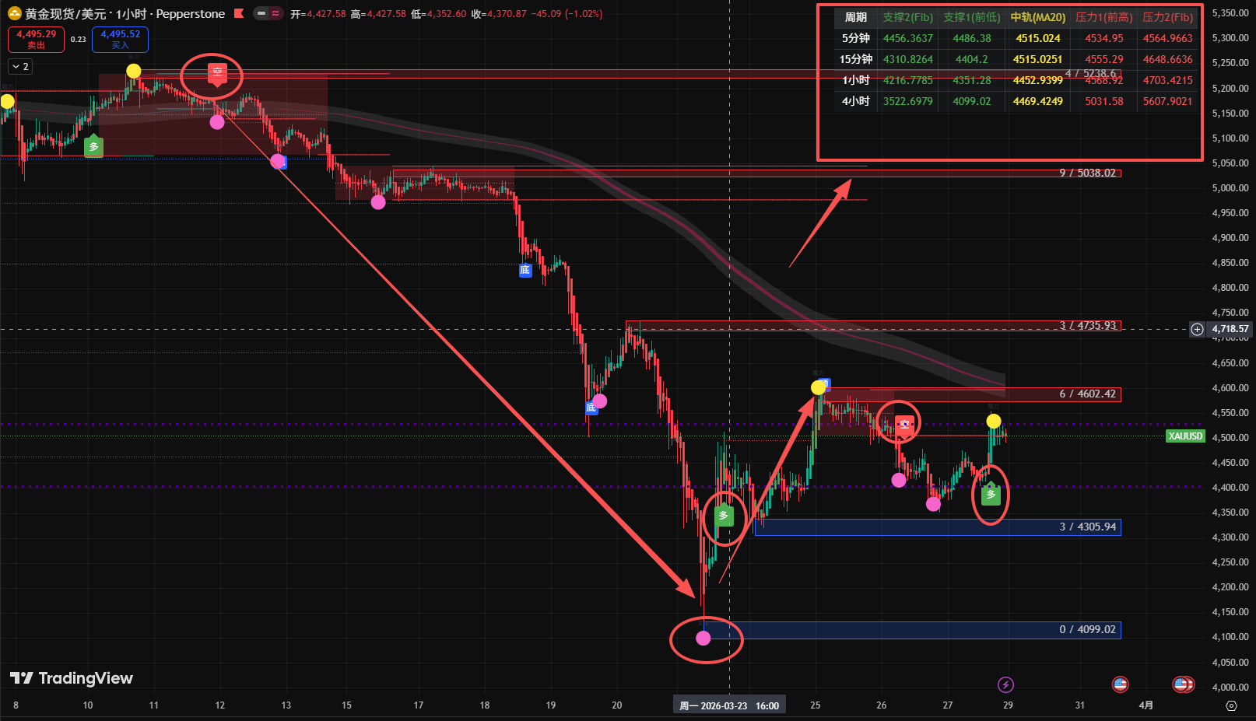Click the plus icon beside 4,718.57 price
The image size is (1256, 721).
(x=1197, y=329)
